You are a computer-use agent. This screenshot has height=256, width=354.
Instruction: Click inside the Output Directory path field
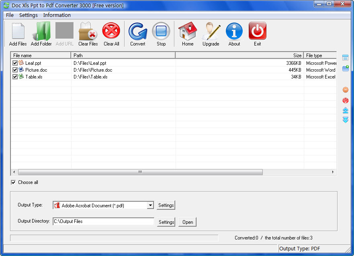(x=103, y=221)
